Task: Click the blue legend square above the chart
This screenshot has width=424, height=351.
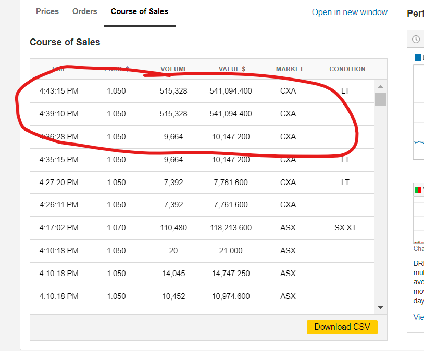Action: 417,58
